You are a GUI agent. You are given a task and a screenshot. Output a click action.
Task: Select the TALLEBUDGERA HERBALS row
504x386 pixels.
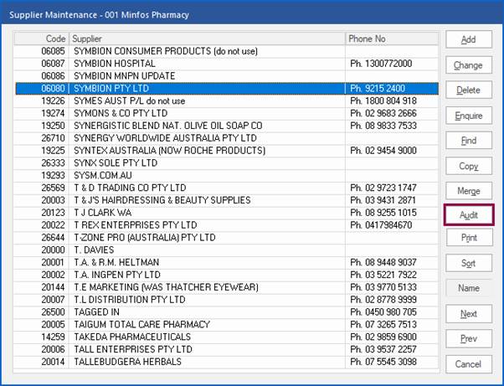coord(226,362)
